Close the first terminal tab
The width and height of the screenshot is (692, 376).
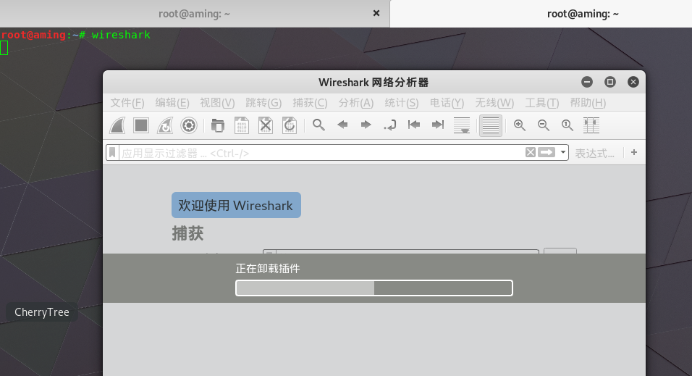point(376,13)
